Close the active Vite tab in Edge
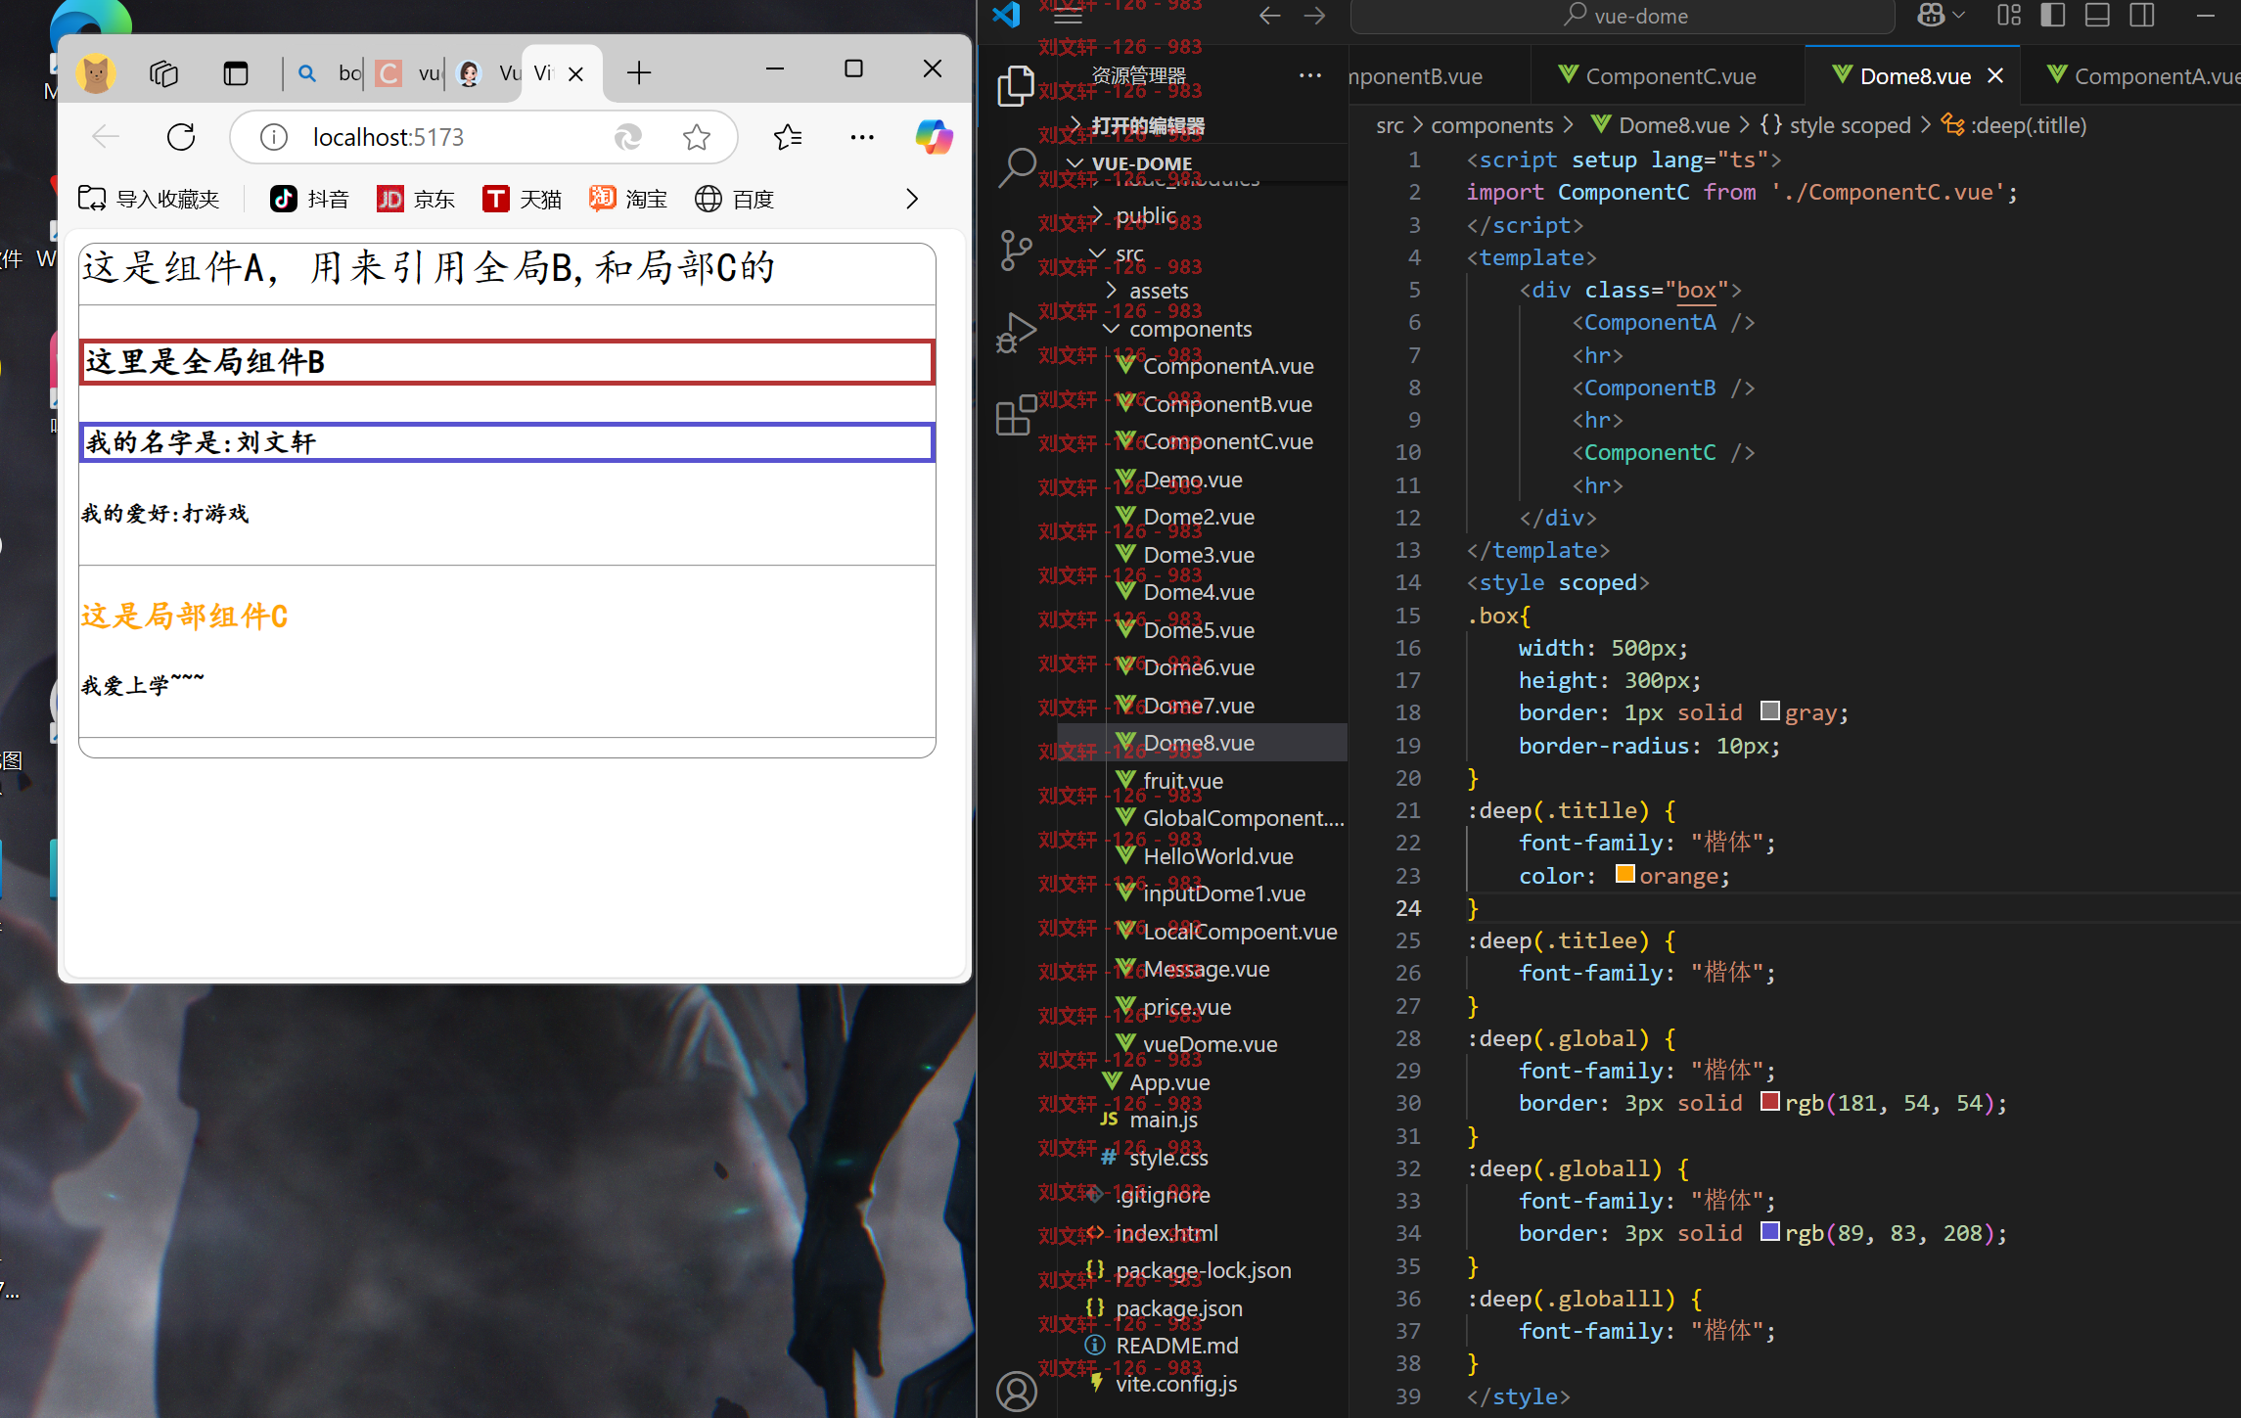The image size is (2241, 1418). point(576,73)
